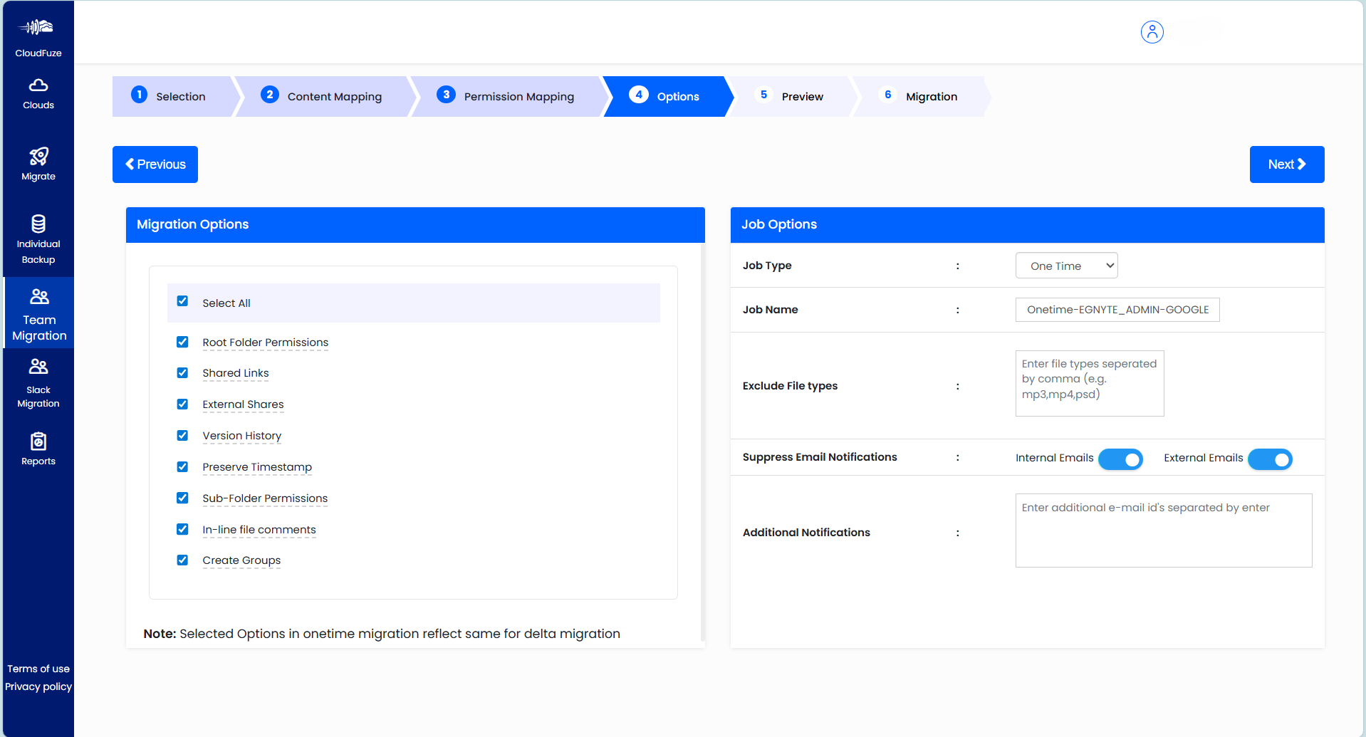Select Team Migration in sidebar
This screenshot has width=1366, height=737.
(38, 313)
